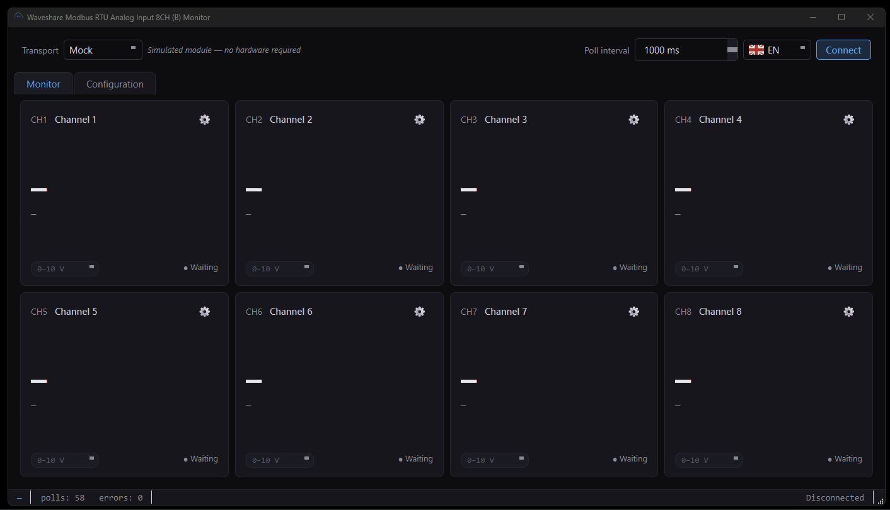Image resolution: width=890 pixels, height=510 pixels.
Task: Open the Transport Mock dropdown
Action: tap(103, 50)
